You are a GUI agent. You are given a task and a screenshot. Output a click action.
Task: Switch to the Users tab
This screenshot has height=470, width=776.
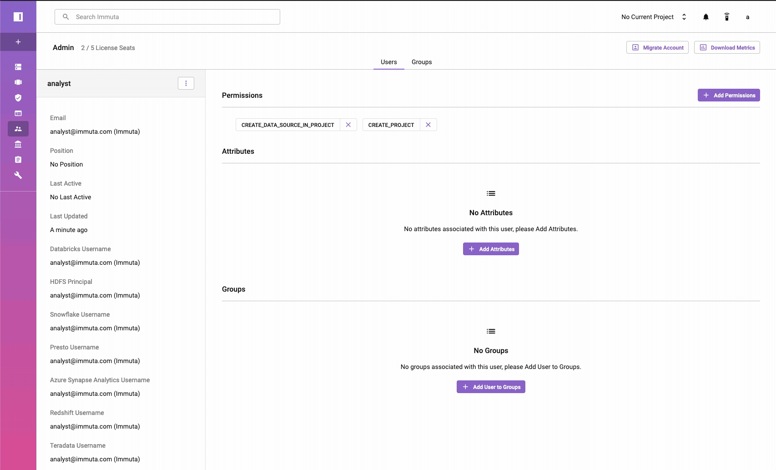[x=389, y=62]
